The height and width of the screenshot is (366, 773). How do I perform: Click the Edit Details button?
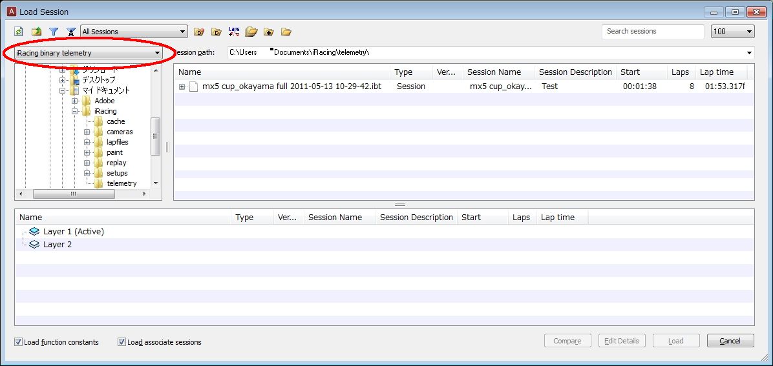pyautogui.click(x=622, y=341)
